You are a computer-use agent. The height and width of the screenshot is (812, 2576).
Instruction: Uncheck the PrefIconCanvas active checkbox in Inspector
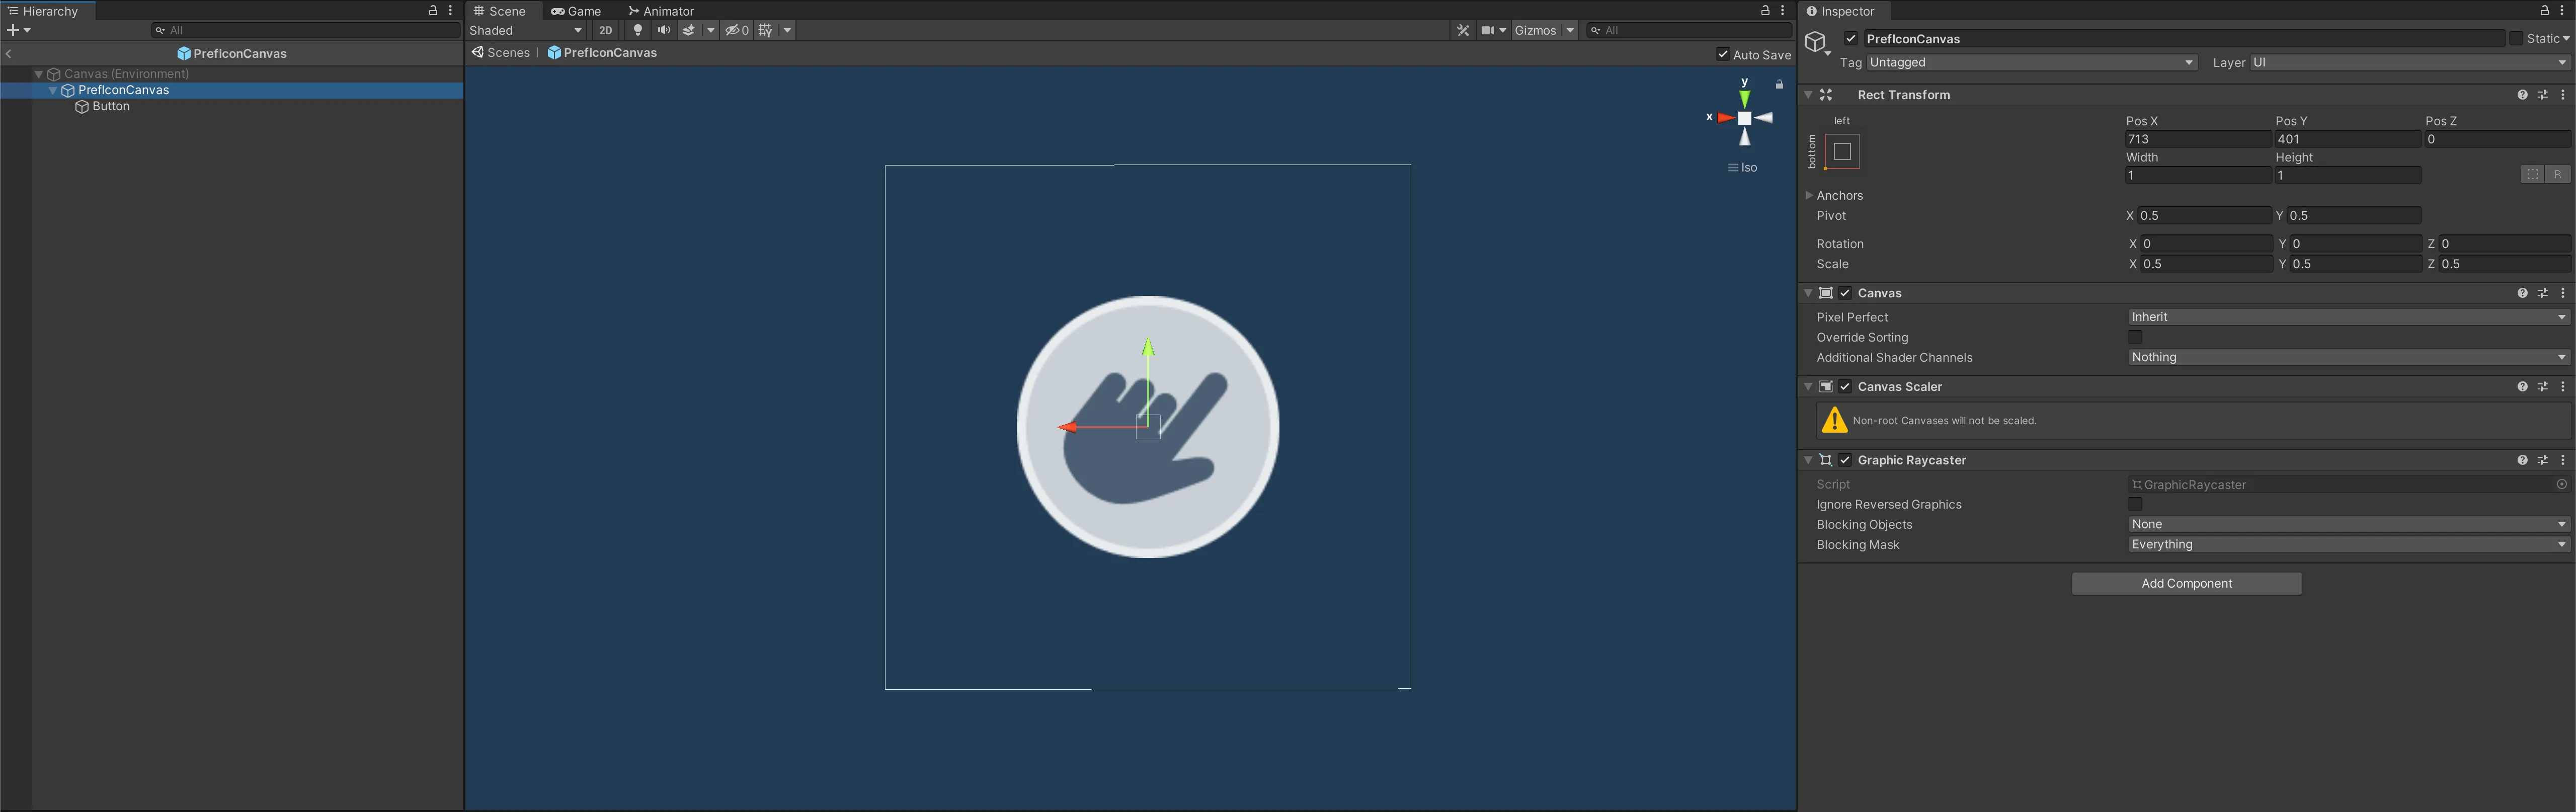1851,38
